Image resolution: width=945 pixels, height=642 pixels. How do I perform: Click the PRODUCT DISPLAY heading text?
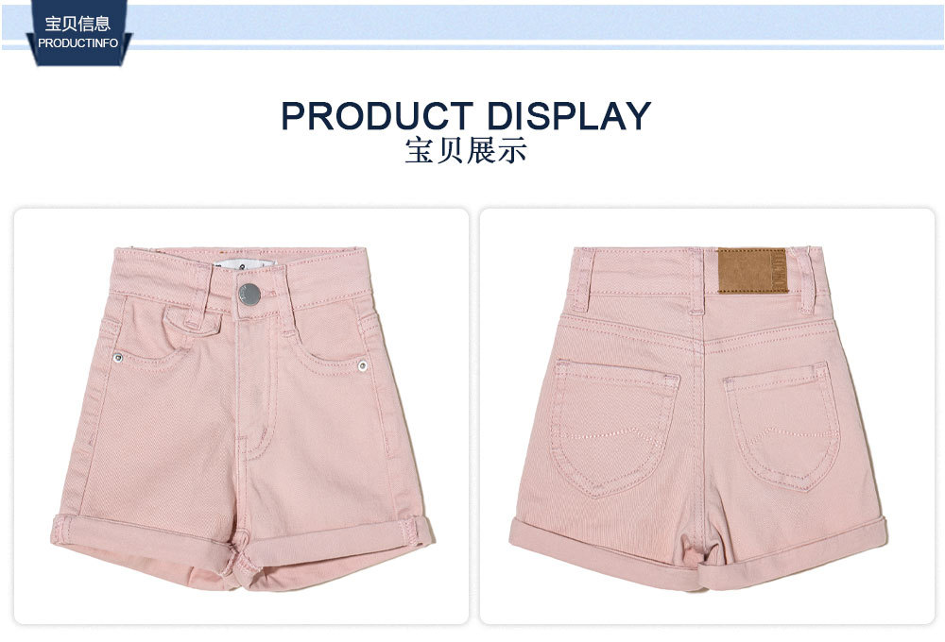click(x=466, y=115)
